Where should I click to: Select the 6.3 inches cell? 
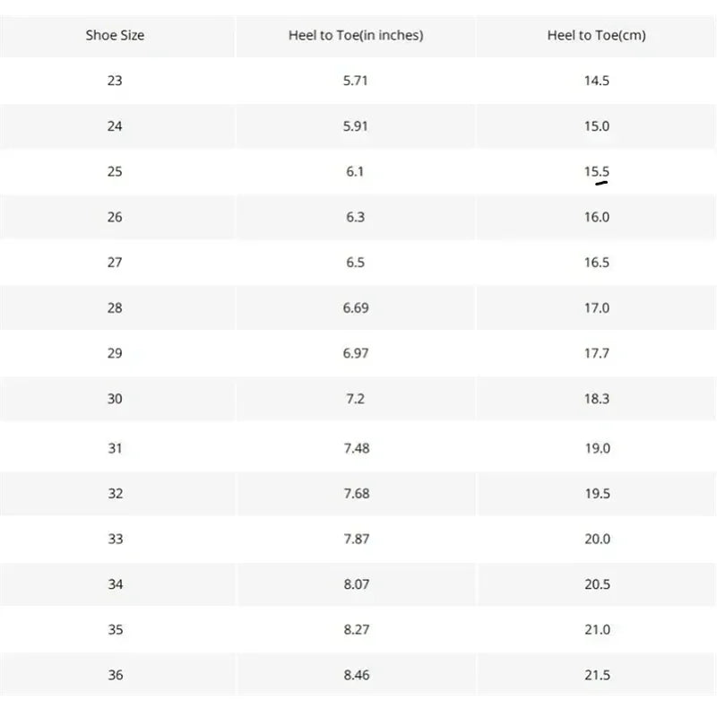point(355,217)
